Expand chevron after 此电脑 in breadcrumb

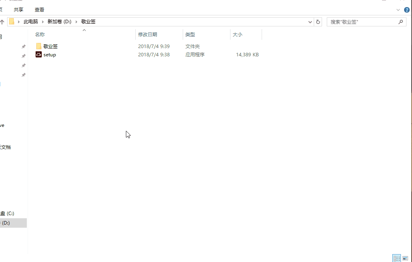(x=43, y=22)
